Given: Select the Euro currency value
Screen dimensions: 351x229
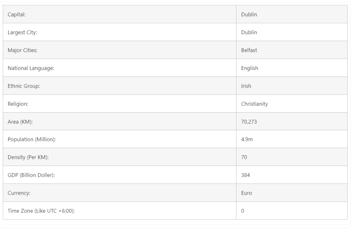Looking at the screenshot, I should point(246,193).
